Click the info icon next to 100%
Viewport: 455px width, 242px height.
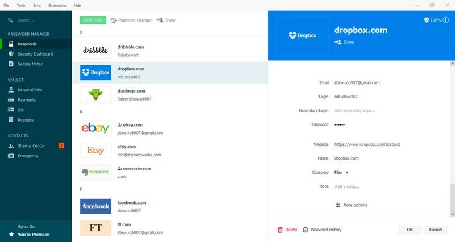[445, 20]
